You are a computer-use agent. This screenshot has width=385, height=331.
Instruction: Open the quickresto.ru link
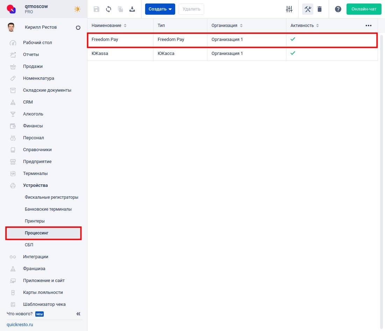(20, 325)
